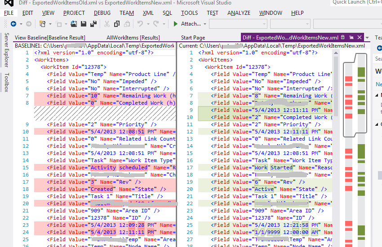Open the SQL menu
This screenshot has width=382, height=247.
pyautogui.click(x=167, y=13)
